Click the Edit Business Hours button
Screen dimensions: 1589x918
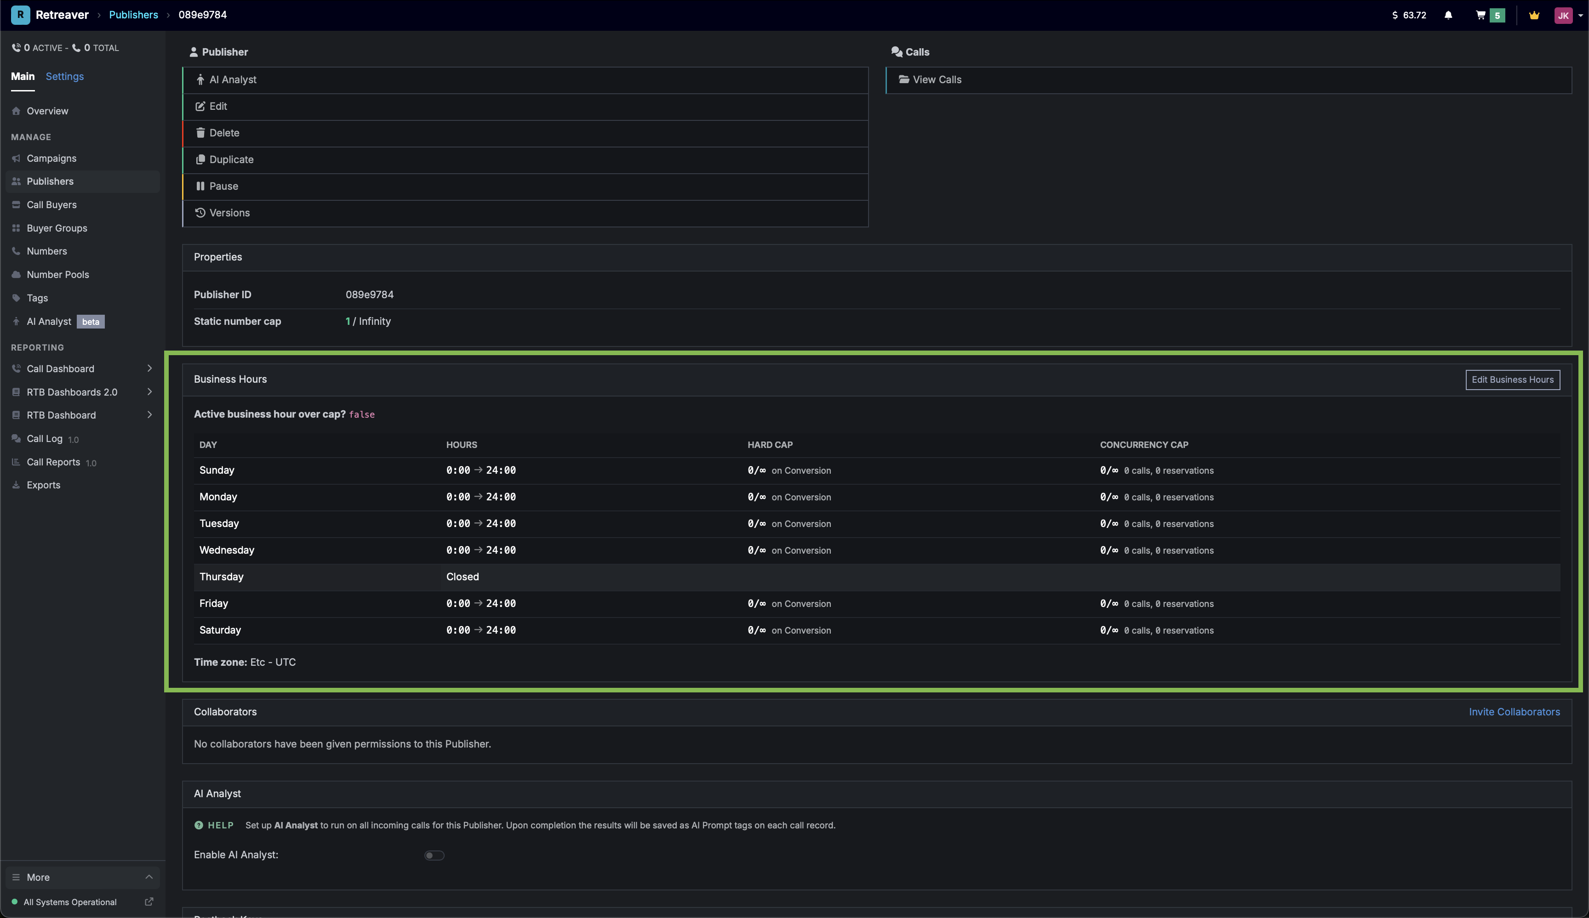pyautogui.click(x=1512, y=380)
